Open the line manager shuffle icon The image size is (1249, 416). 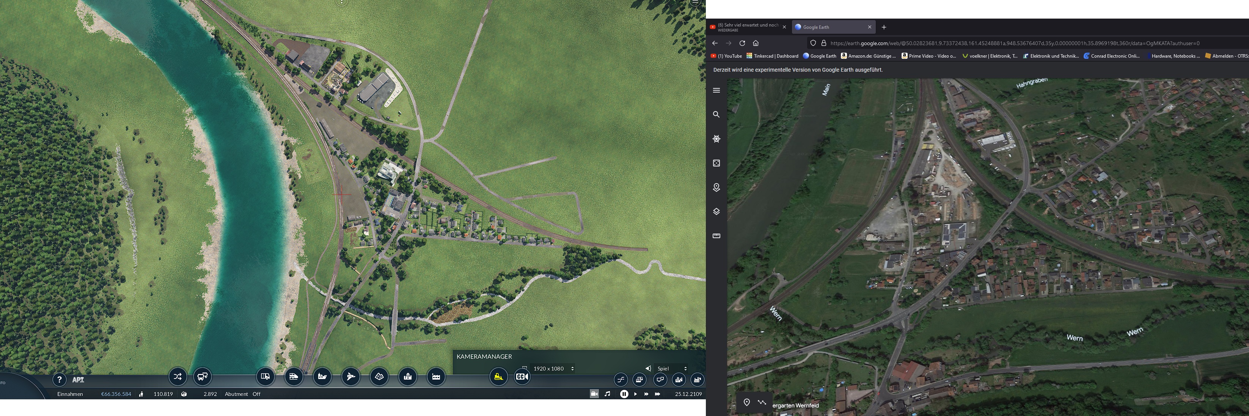[x=178, y=377]
